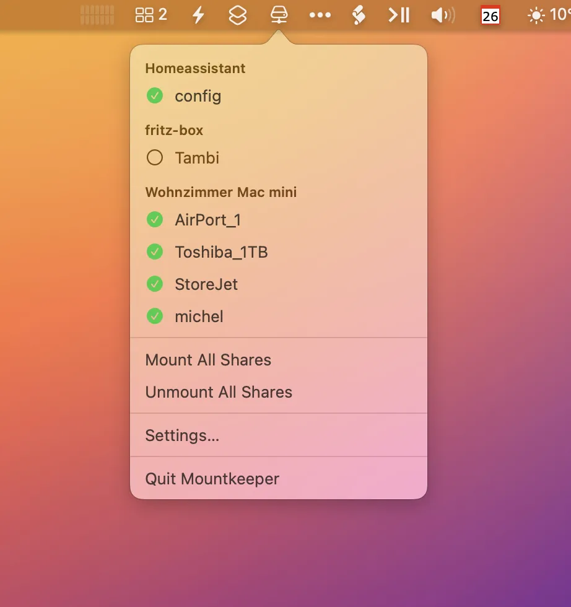The width and height of the screenshot is (571, 607).
Task: Open the window grid icon showing 2
Action: (x=151, y=15)
